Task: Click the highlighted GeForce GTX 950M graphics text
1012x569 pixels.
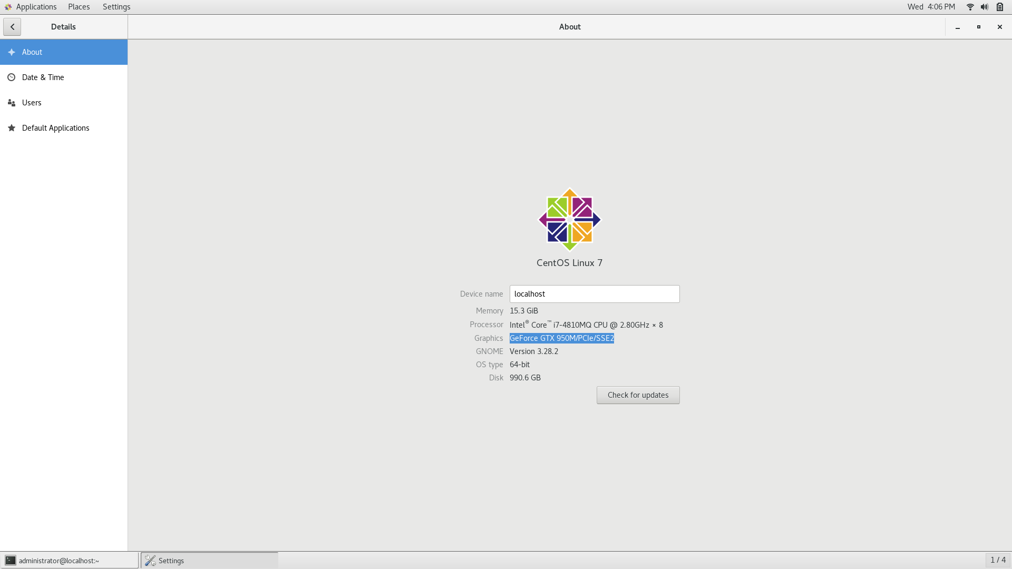Action: (x=562, y=338)
